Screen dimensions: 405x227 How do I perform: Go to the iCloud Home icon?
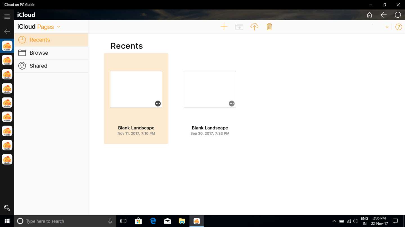tap(369, 15)
